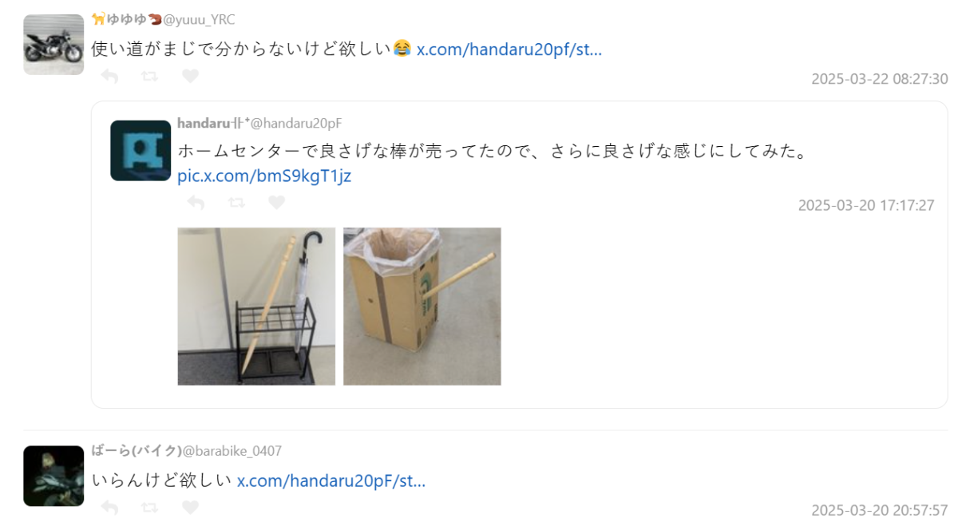View the umbrella stand photo
Viewport: 958px width, 526px height.
point(256,307)
